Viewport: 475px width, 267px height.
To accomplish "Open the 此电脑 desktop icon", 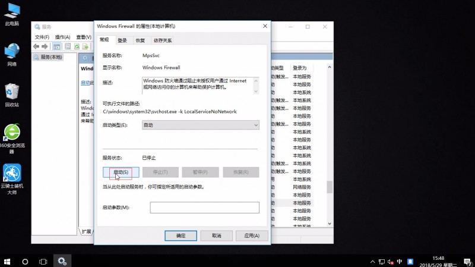I will click(12, 14).
